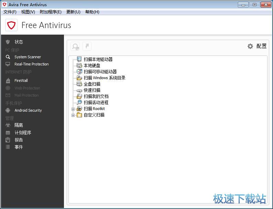Click the start scan toolbar icon
This screenshot has height=209, width=273.
click(75, 47)
